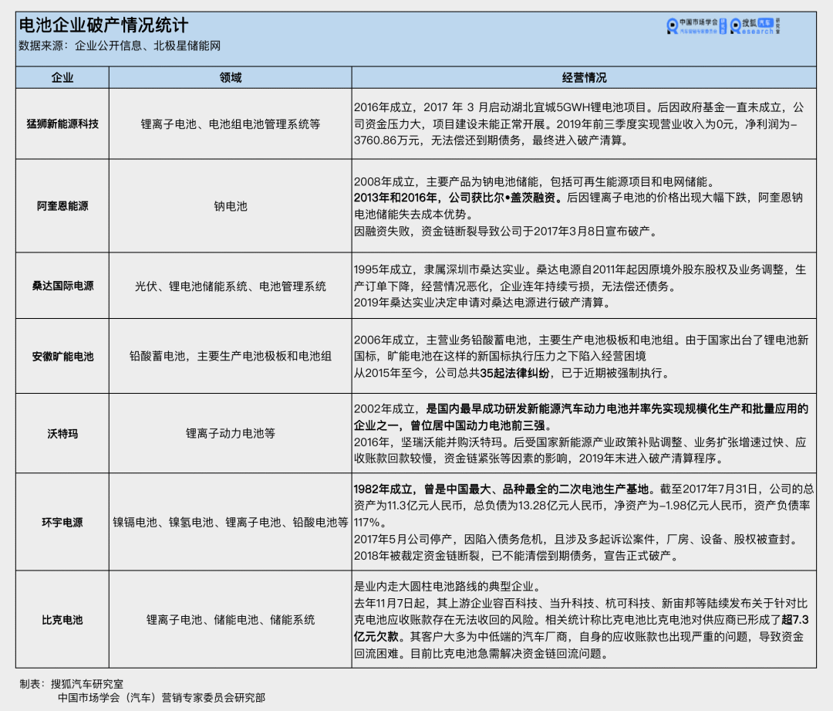
Task: Select the 领域 column header
Action: [230, 78]
